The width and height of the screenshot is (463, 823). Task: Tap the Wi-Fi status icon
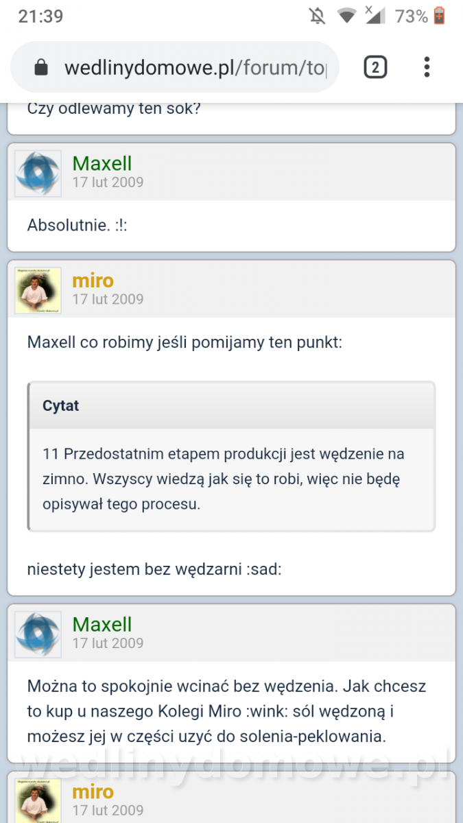point(347,16)
